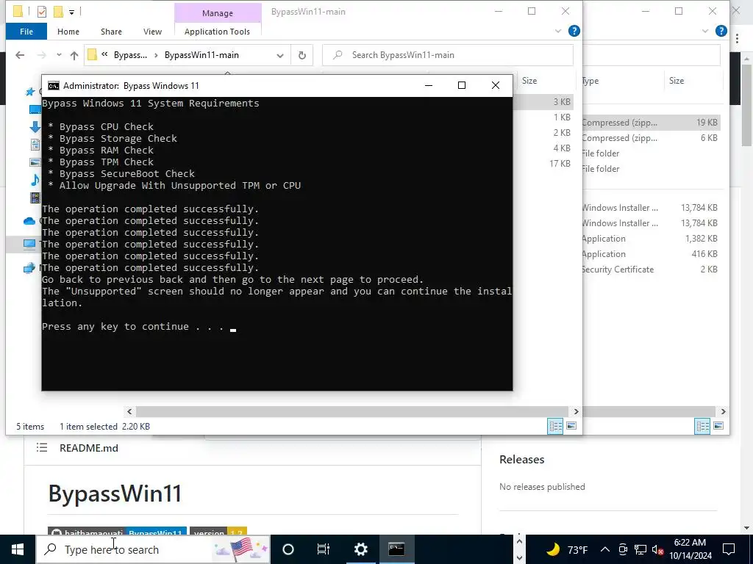Viewport: 753px width, 564px height.
Task: Open the Share ribbon tab
Action: click(111, 32)
